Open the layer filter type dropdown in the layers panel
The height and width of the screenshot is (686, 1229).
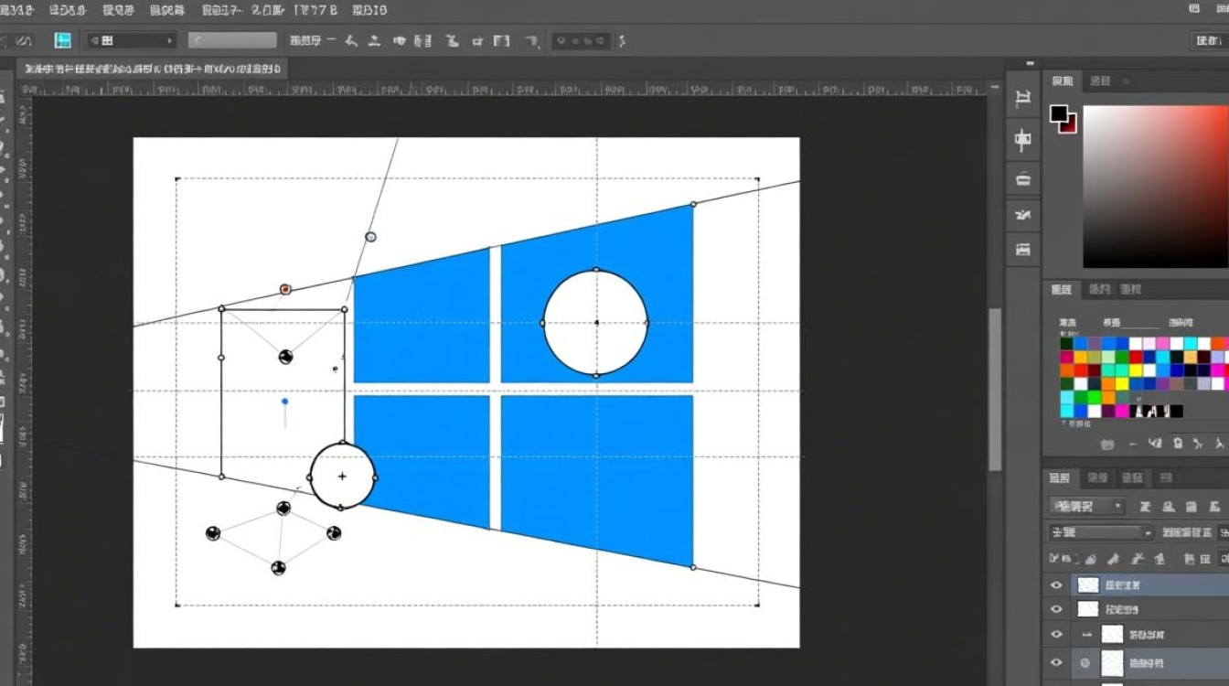tap(1087, 506)
